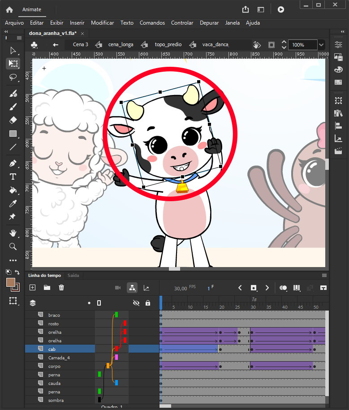
Task: Pick the Eraser tool
Action: (13, 120)
